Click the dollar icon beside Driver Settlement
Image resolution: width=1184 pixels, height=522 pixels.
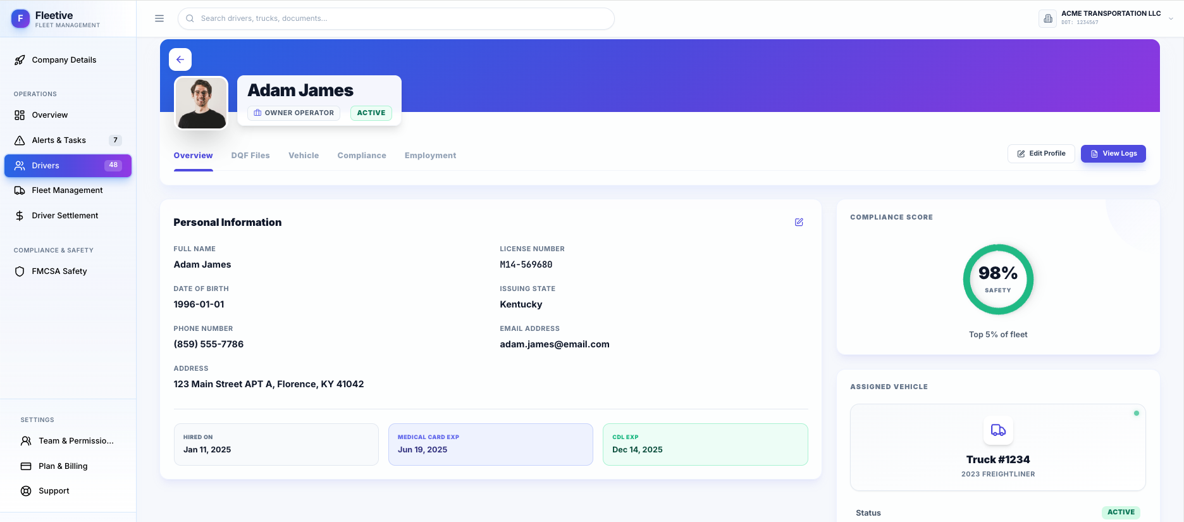tap(20, 216)
